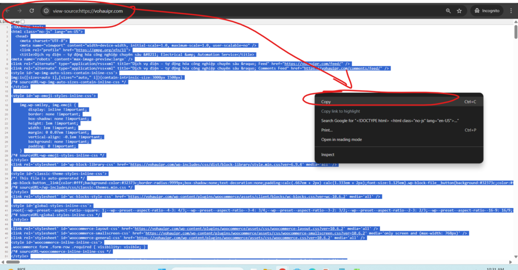This screenshot has height=270, width=518.
Task: Select Copy from the context menu
Action: [326, 101]
